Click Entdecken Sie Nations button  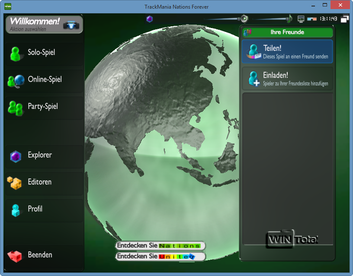[x=160, y=246]
